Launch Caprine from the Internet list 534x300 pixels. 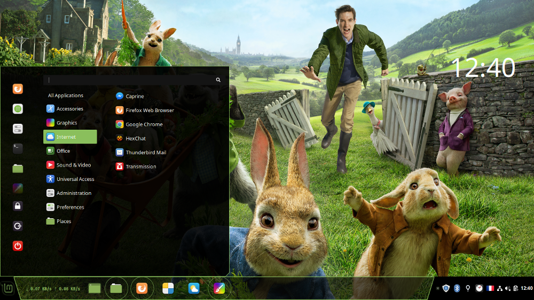(x=129, y=96)
